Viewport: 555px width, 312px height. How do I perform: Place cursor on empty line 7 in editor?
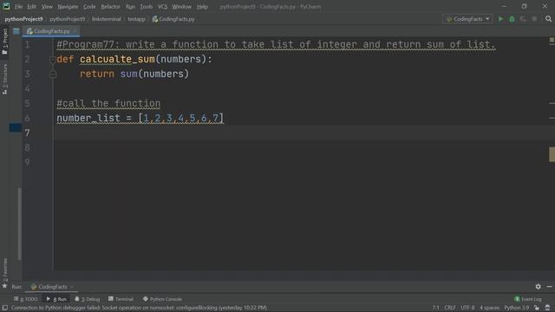tap(301, 133)
